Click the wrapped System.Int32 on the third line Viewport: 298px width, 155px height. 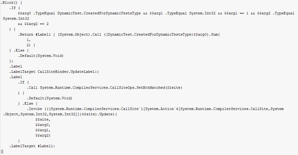click(x=16, y=18)
